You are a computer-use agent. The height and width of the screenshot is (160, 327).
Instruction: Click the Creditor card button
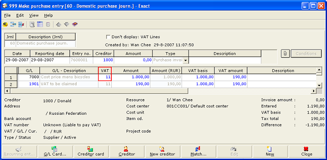(x=91, y=151)
